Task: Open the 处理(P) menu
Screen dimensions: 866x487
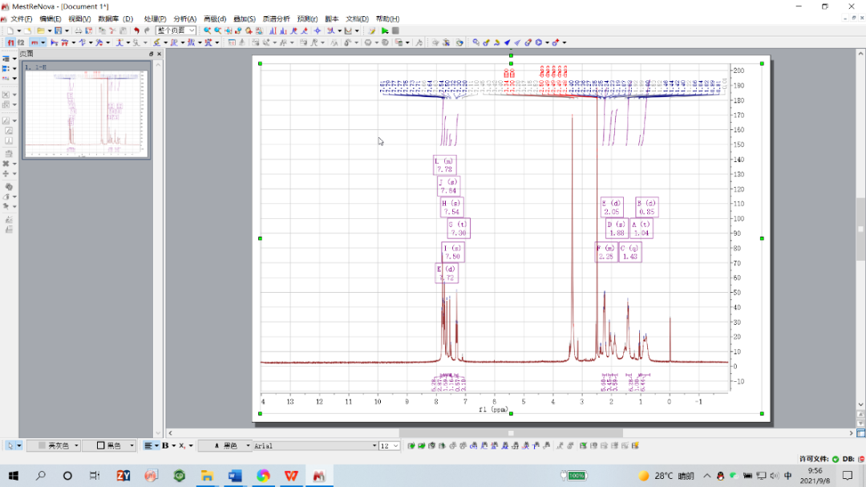Action: (x=156, y=18)
